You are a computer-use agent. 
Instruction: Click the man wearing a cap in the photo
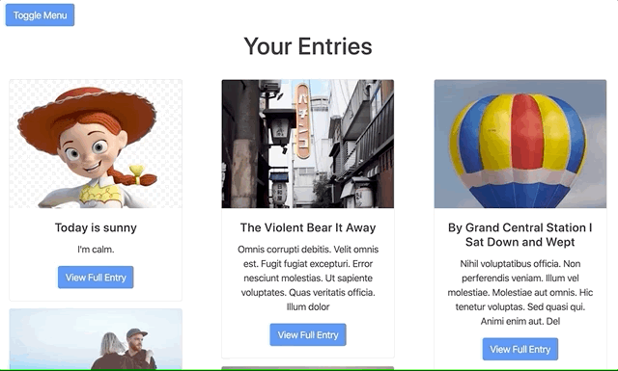[138, 350]
